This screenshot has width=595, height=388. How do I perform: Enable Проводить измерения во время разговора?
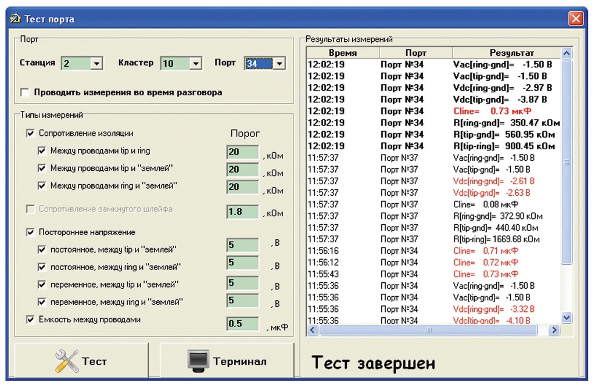24,92
